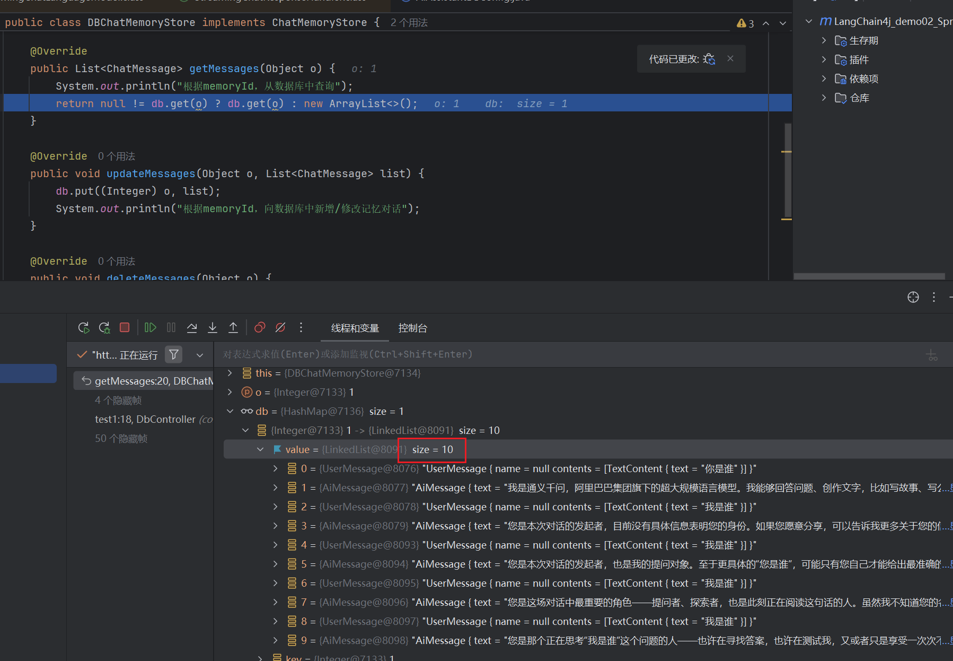Mute all breakpoints

point(280,328)
